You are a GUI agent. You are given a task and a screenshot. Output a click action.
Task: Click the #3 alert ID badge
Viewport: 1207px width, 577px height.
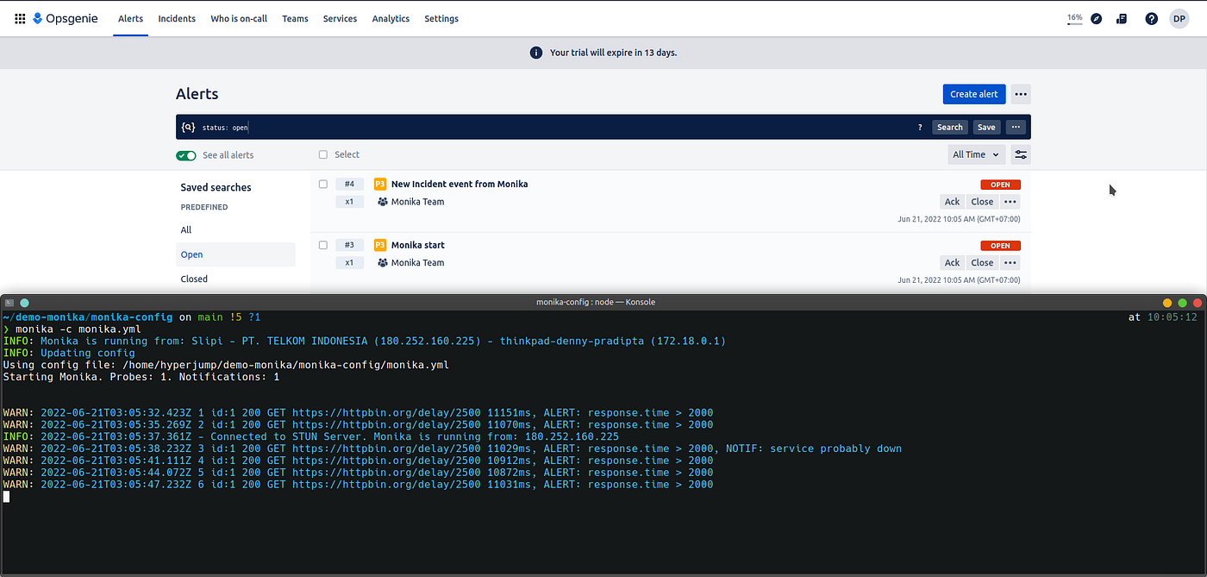349,245
